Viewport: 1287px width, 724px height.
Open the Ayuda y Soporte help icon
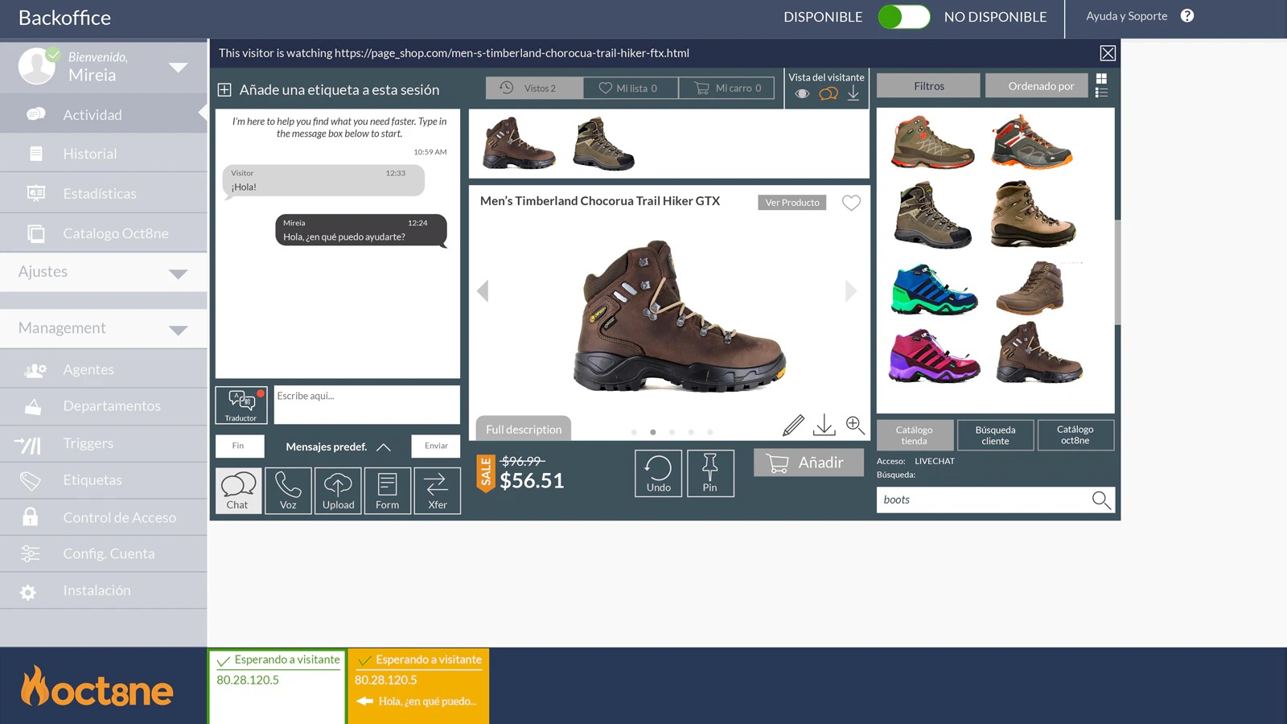click(x=1187, y=16)
